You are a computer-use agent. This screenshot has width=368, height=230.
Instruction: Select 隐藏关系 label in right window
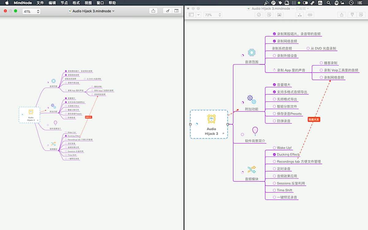click(314, 120)
